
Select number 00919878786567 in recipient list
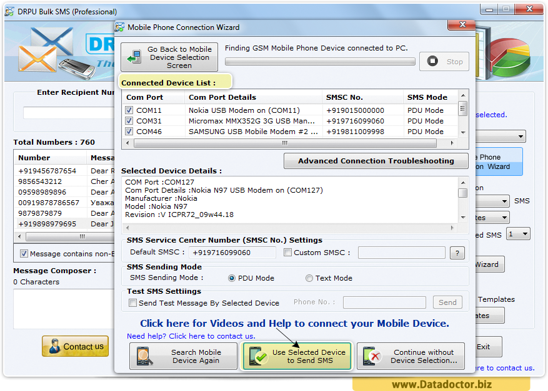click(49, 203)
